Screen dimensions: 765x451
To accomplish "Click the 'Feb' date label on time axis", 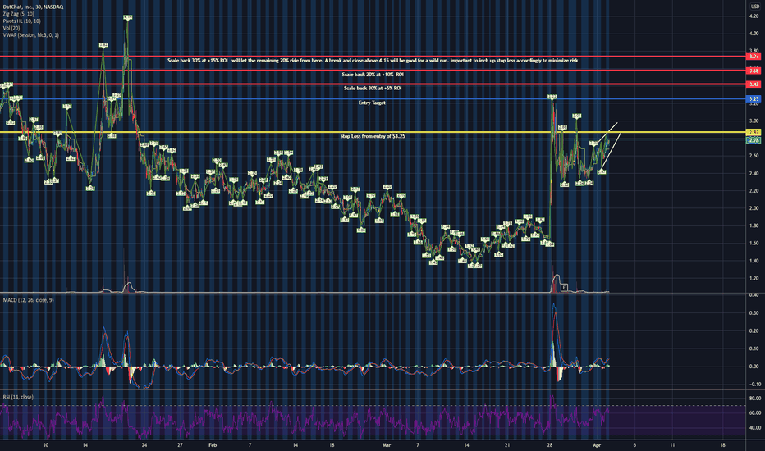I will click(x=213, y=445).
